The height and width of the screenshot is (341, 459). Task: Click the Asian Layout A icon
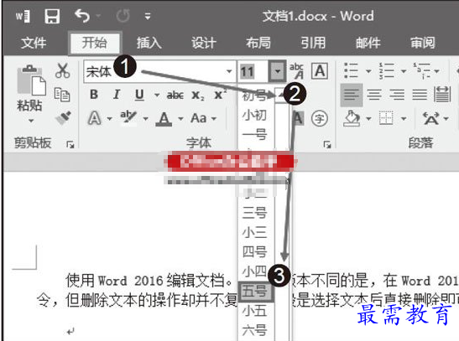pyautogui.click(x=431, y=118)
